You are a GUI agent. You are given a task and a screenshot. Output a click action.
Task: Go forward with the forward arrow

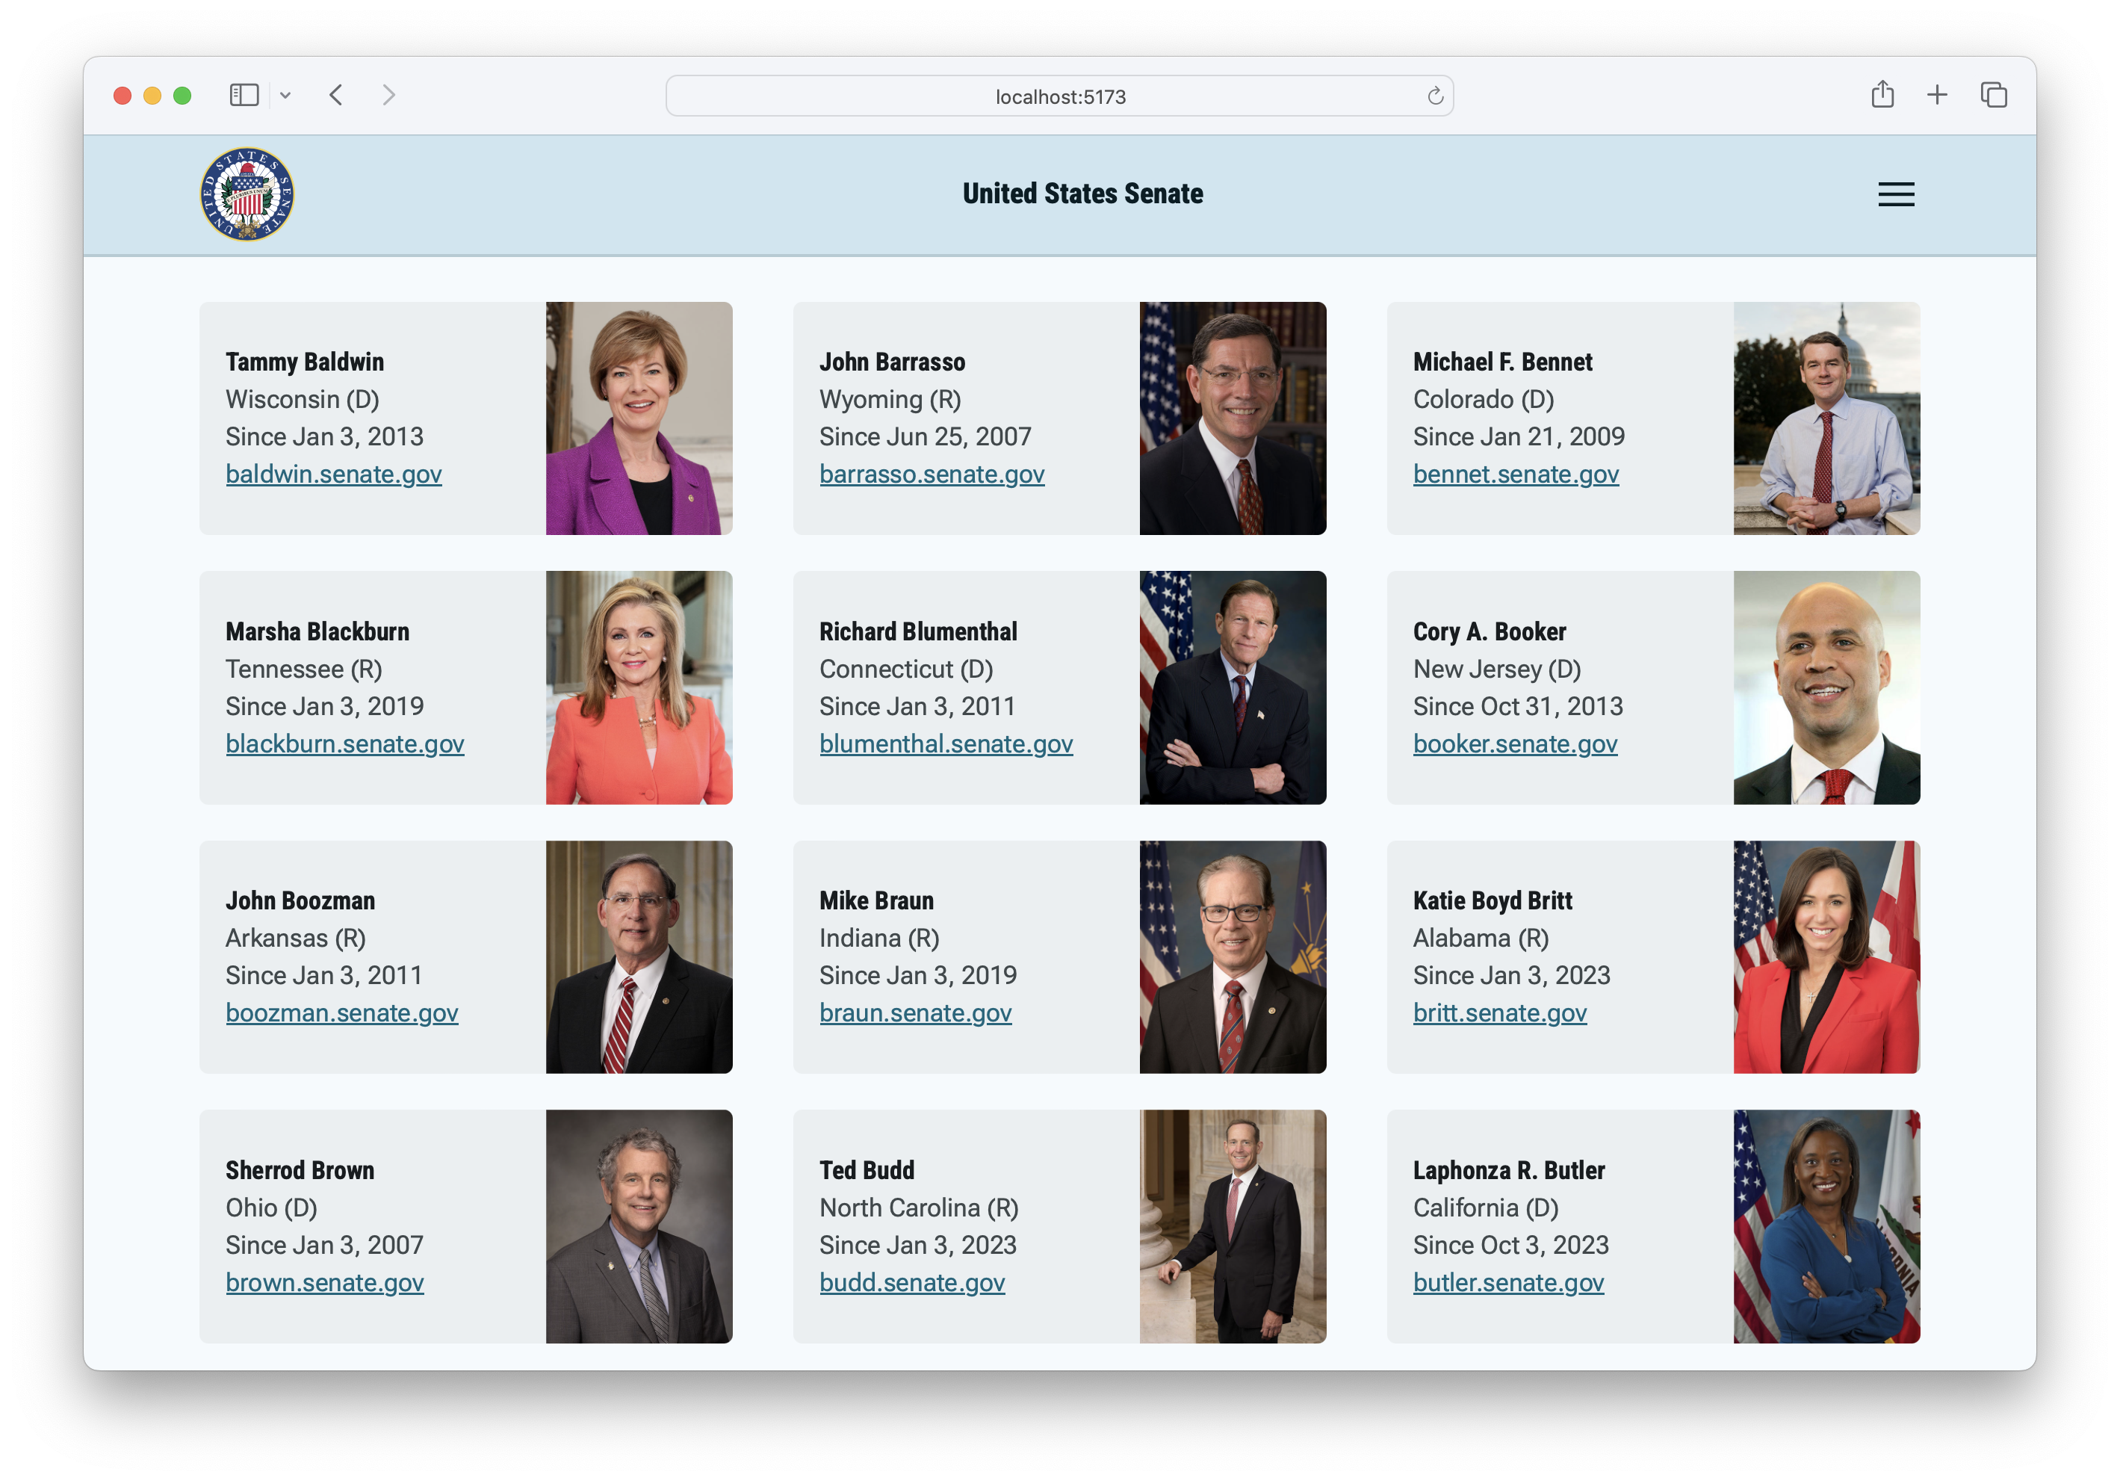[388, 95]
